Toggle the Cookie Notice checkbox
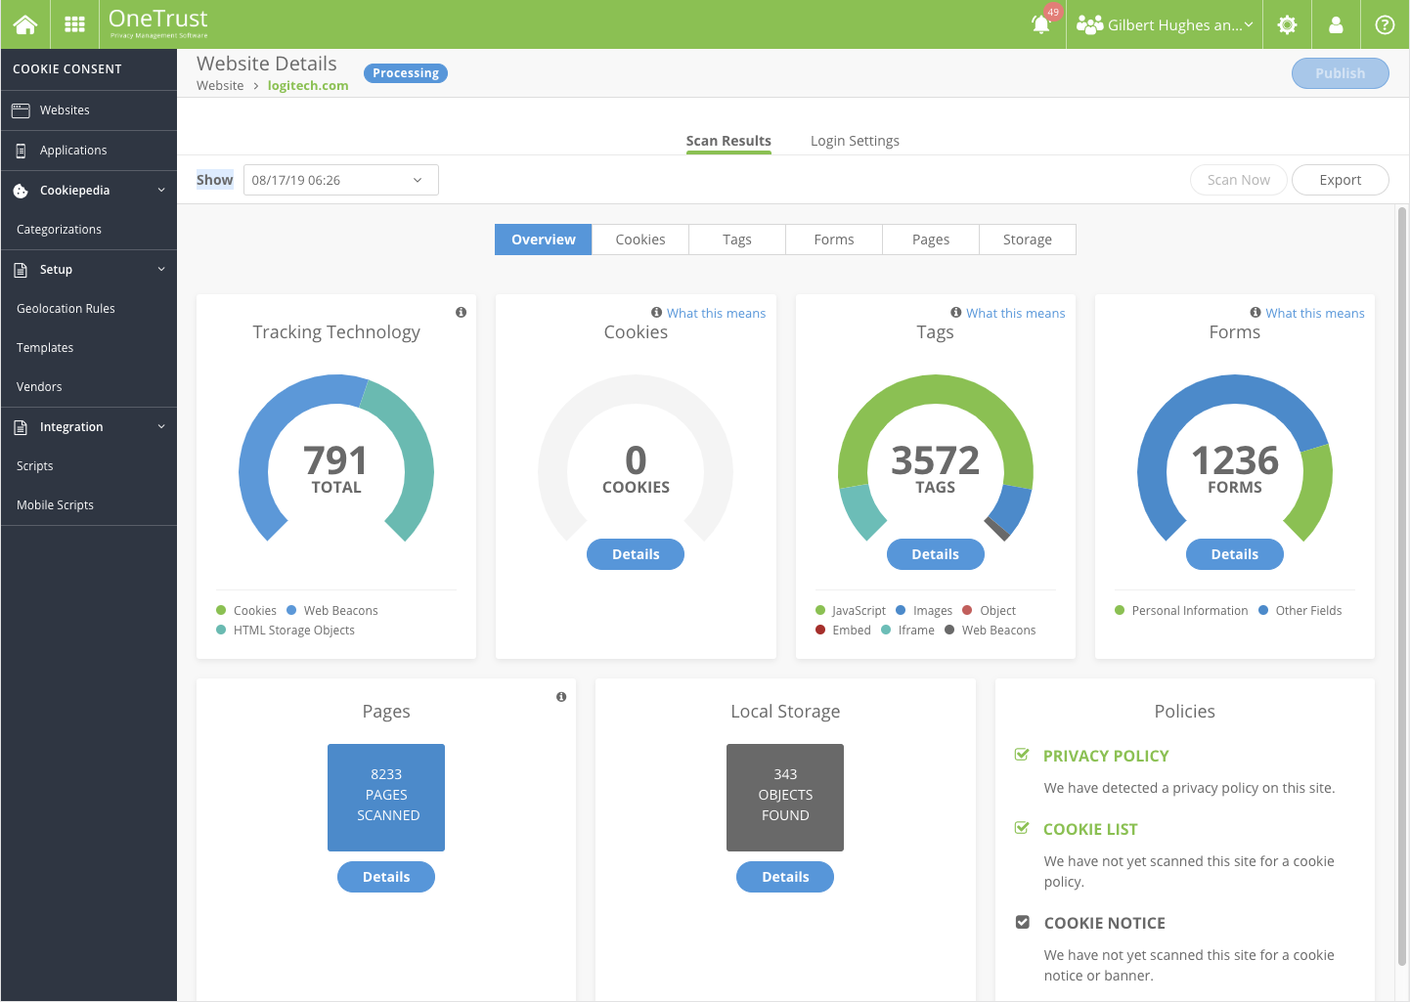 1022,922
